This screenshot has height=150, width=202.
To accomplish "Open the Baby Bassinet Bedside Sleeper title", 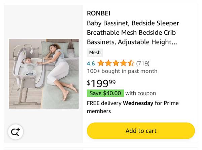I will coord(133,23).
